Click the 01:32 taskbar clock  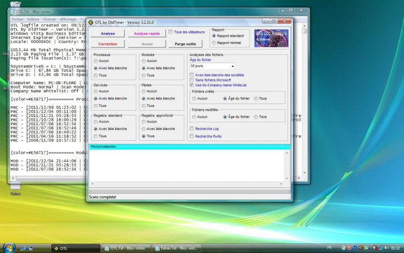tap(395, 248)
